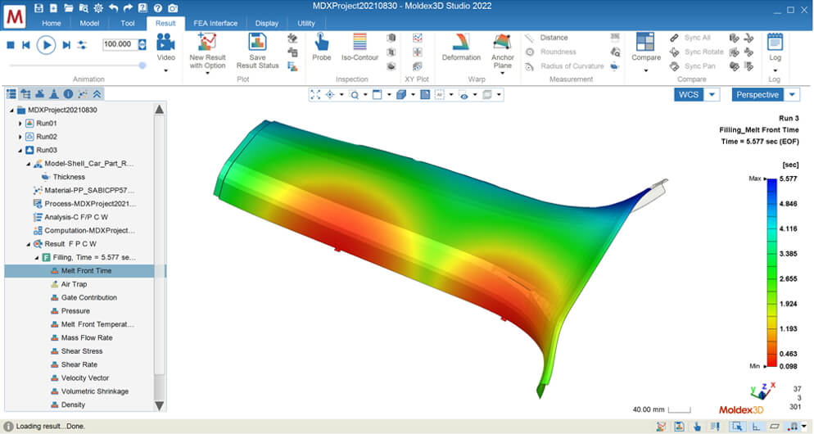Screen dimensions: 814x434
Task: Click the Compare results icon
Action: coord(645,42)
